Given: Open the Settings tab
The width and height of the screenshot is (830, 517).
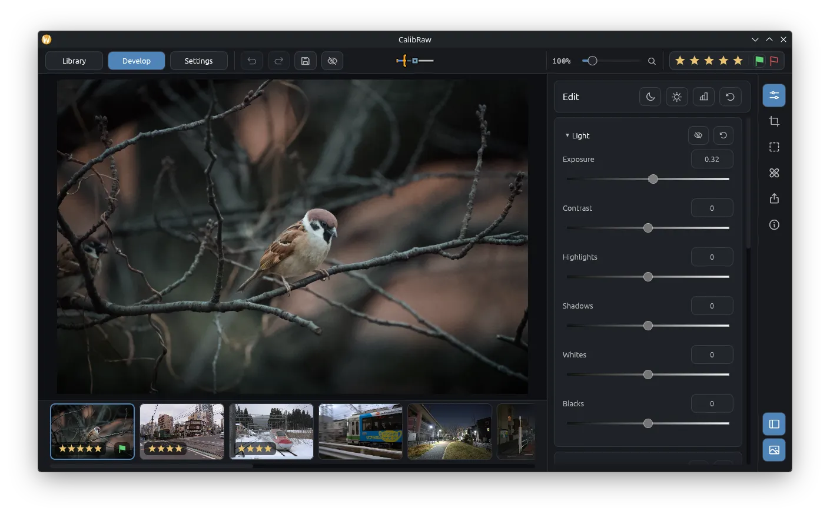Looking at the screenshot, I should click(199, 61).
